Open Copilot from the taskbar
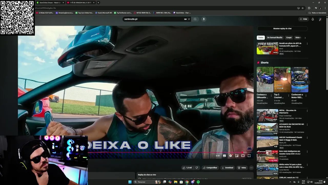The height and width of the screenshot is (185, 328). (x=170, y=182)
